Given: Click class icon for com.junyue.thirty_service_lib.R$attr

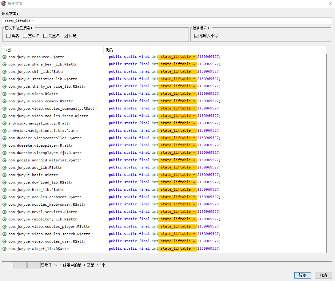Looking at the screenshot, I should click(5, 86).
